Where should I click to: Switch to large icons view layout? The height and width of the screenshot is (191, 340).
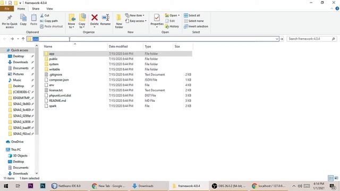tap(336, 178)
